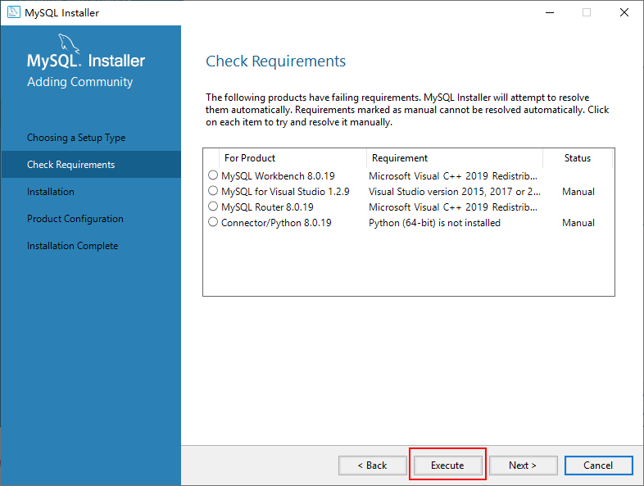
Task: Select MySQL Router 8.0.19 radio button
Action: (213, 207)
